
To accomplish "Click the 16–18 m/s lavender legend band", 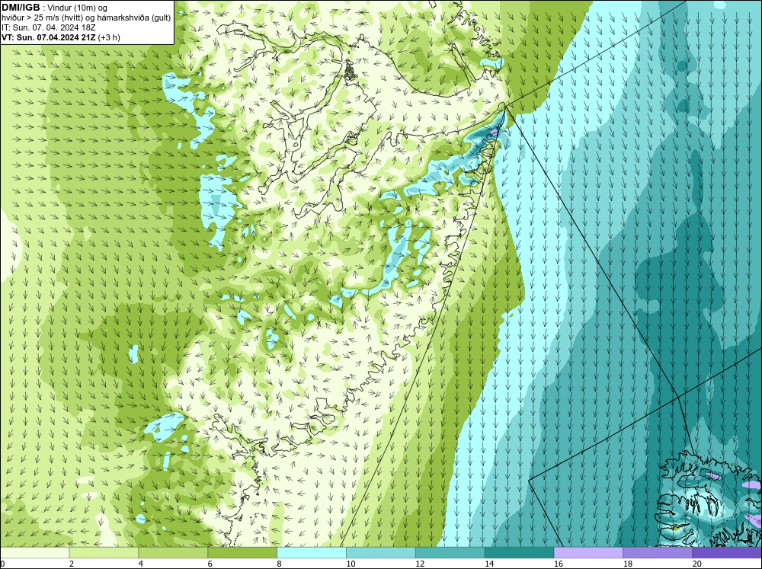I will click(588, 553).
